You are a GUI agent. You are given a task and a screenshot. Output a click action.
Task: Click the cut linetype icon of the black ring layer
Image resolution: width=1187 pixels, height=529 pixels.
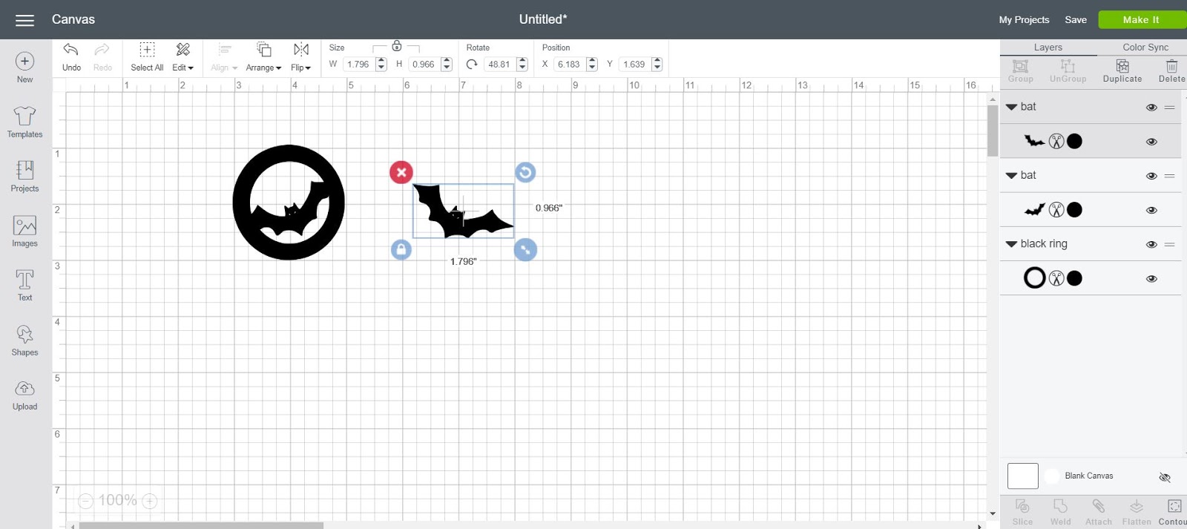pyautogui.click(x=1056, y=278)
